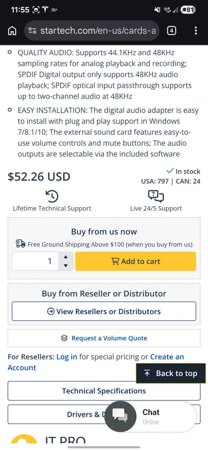Increase quantity with the up arrow
Viewport: 208px width, 451px height.
tap(65, 257)
